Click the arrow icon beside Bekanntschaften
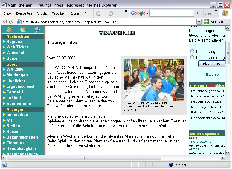Screen dimensions: 232x169 (x=4, y=137)
